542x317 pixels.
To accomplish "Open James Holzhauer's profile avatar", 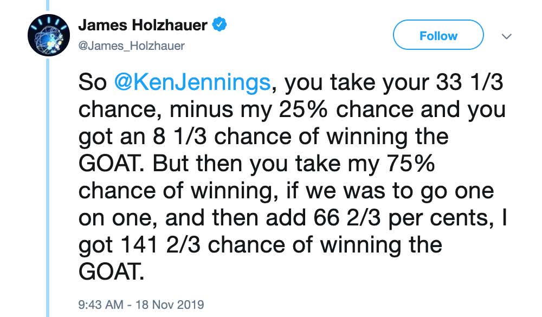I will pyautogui.click(x=49, y=35).
